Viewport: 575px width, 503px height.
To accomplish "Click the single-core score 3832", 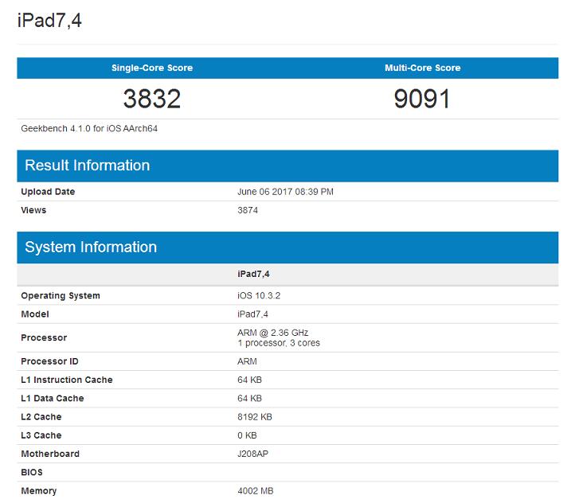I will tap(152, 99).
